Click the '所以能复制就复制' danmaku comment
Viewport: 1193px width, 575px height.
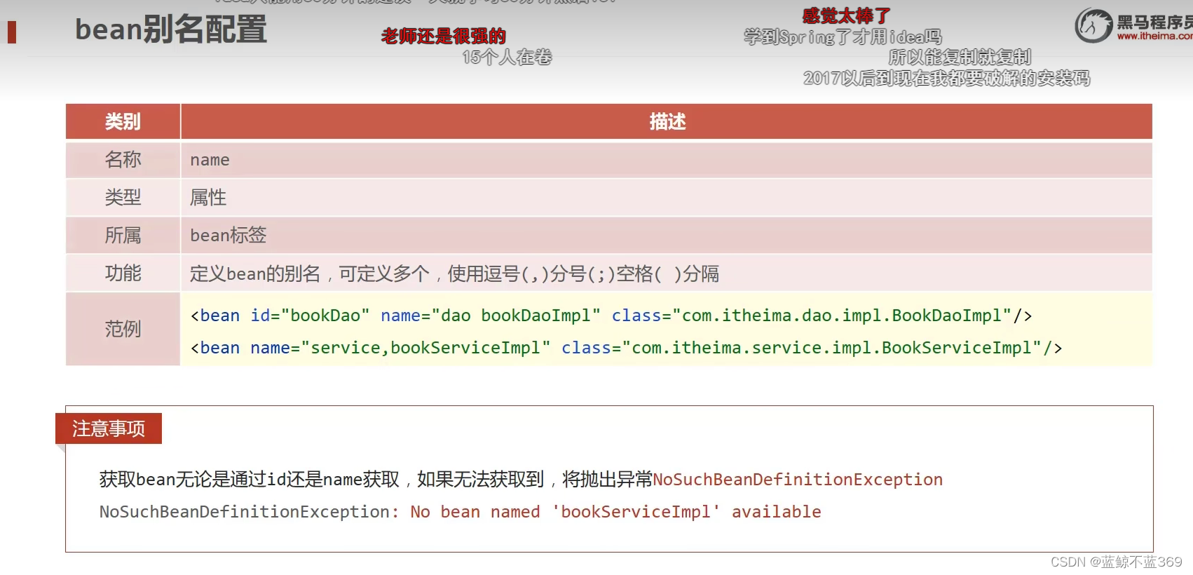coord(960,57)
